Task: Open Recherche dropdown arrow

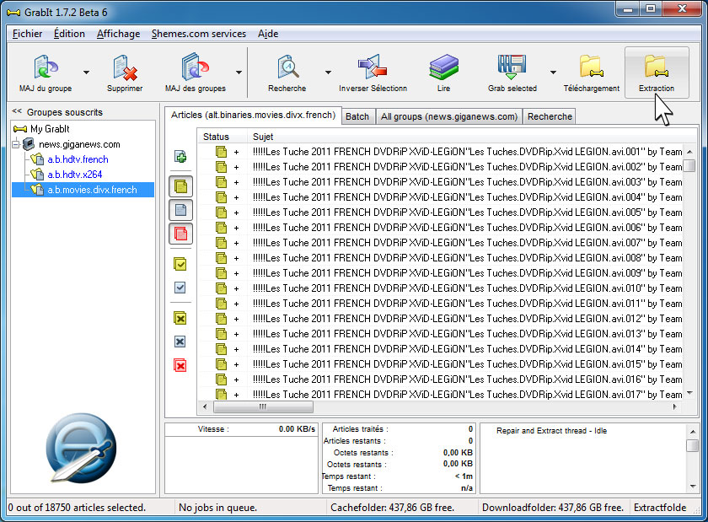Action: coord(328,73)
